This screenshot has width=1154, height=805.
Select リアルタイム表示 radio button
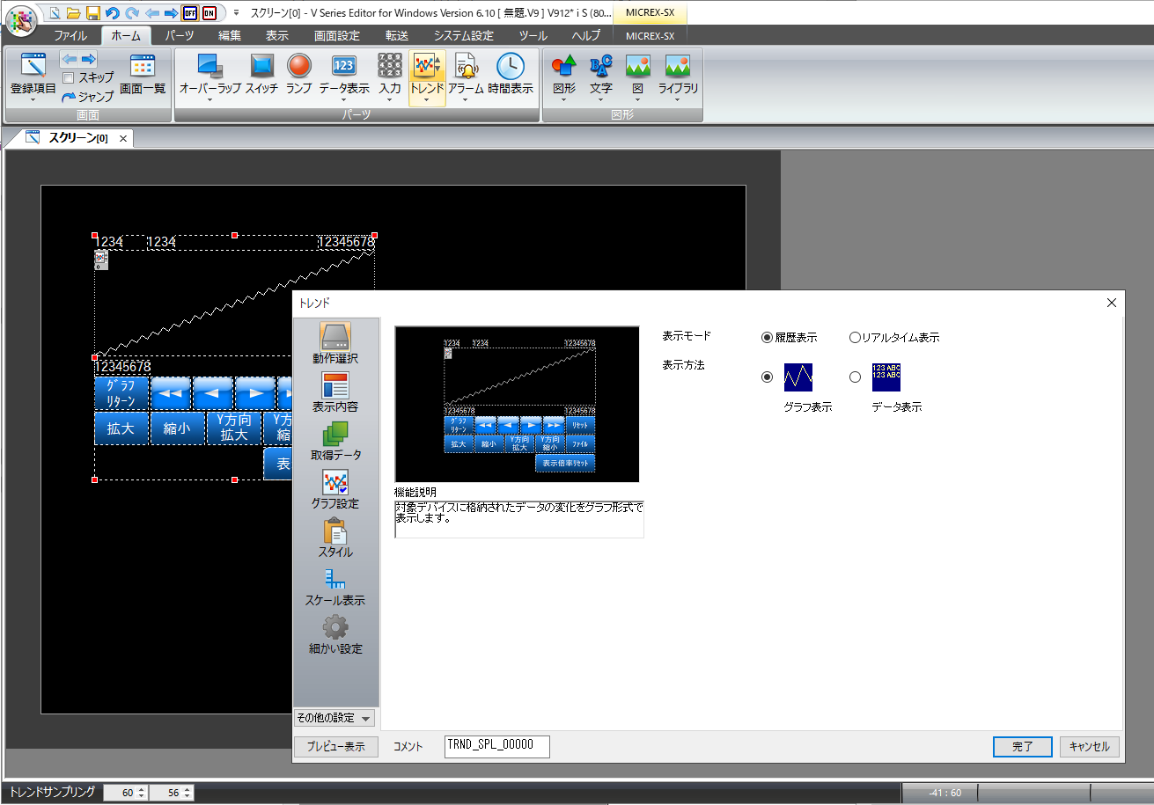click(x=855, y=337)
